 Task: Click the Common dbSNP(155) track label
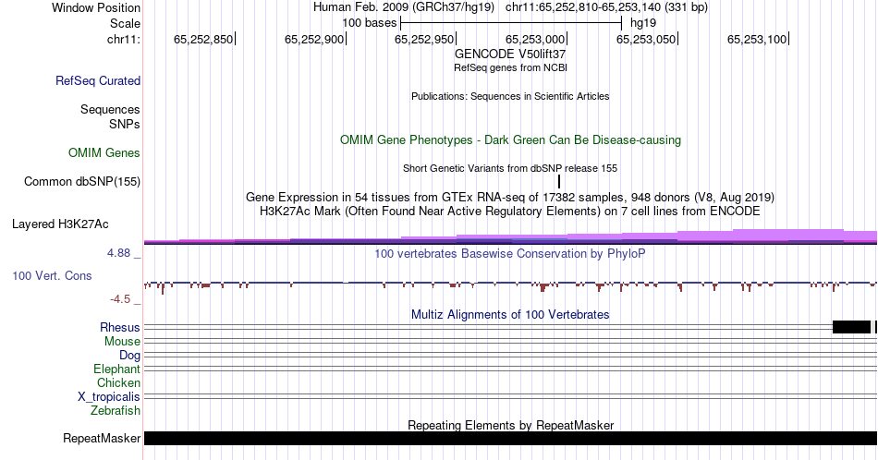click(81, 181)
